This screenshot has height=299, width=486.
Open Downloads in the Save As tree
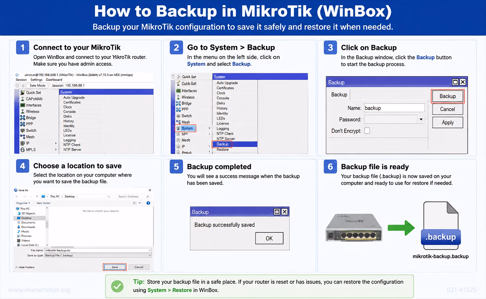(x=26, y=227)
